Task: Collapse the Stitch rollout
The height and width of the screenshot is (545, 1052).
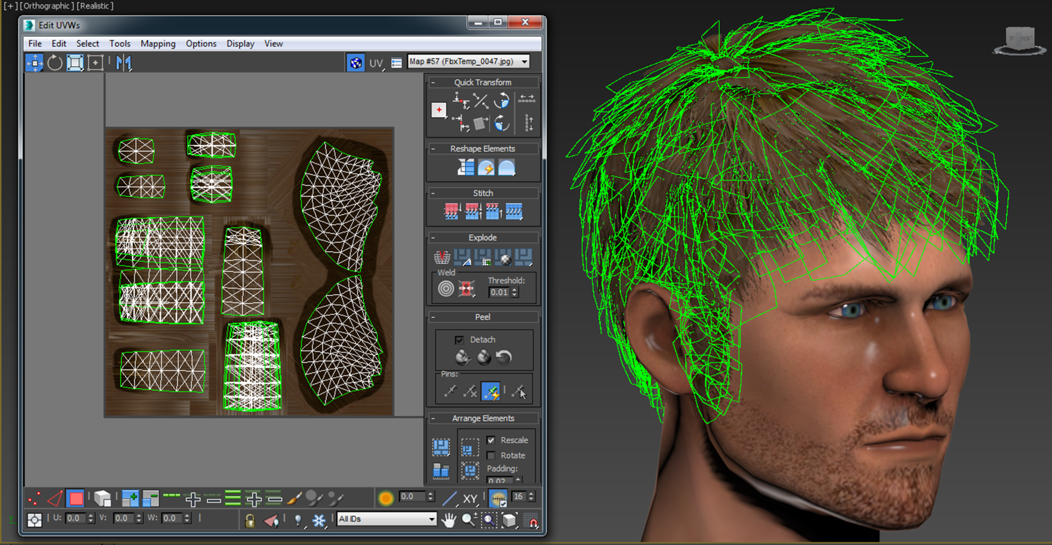Action: point(433,193)
